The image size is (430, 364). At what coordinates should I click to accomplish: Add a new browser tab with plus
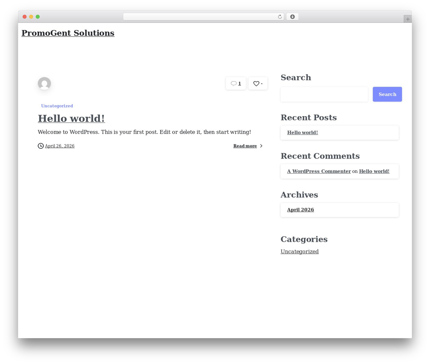pos(407,19)
